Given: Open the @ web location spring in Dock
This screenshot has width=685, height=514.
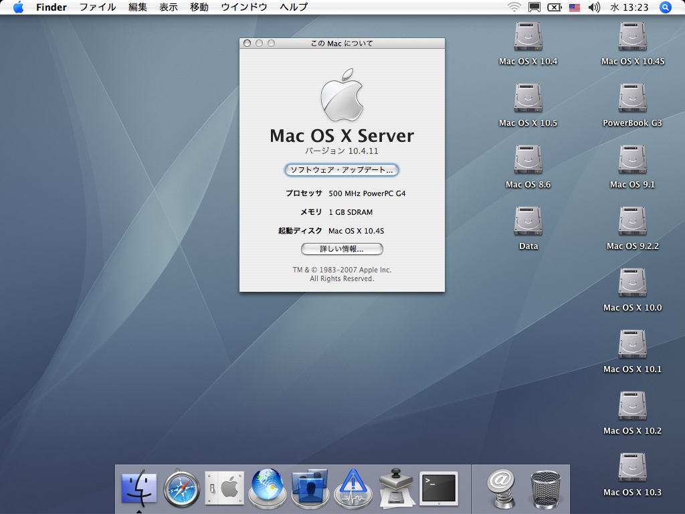Looking at the screenshot, I should click(502, 488).
